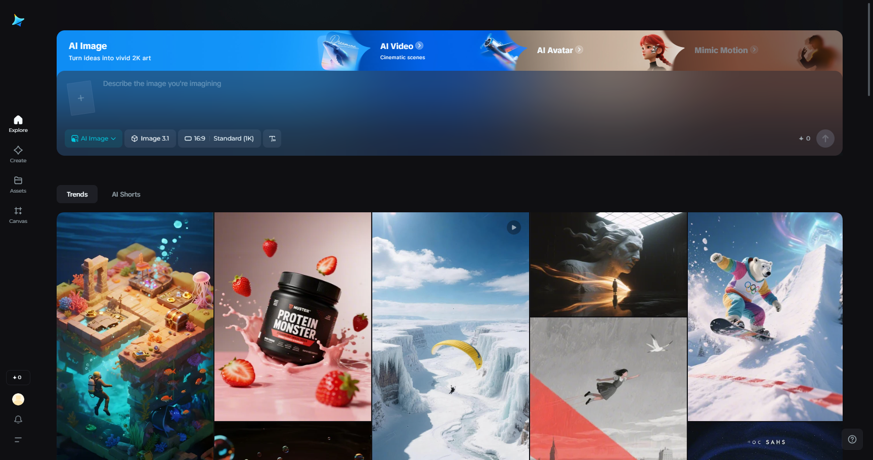Click the app logo at top left
Image resolution: width=873 pixels, height=460 pixels.
pos(17,20)
